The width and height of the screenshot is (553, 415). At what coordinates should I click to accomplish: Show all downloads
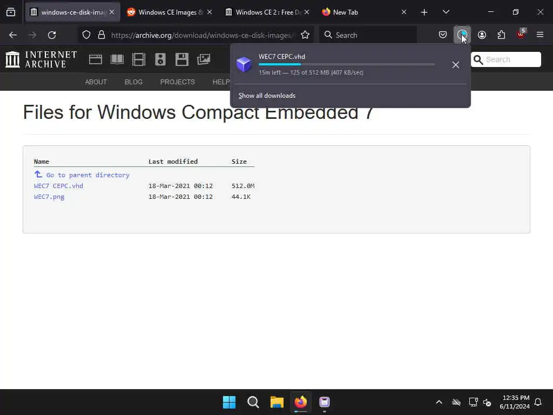[267, 96]
